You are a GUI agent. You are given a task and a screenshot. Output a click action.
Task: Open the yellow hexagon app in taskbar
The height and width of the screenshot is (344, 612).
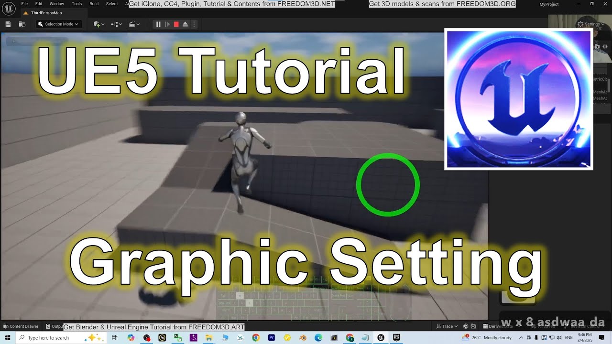tap(287, 338)
